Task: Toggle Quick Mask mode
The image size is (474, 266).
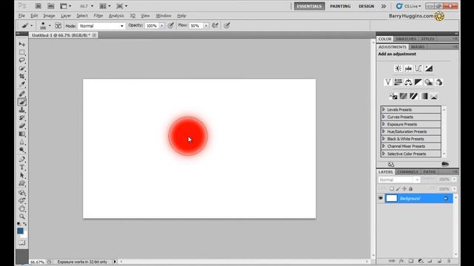Action: point(21,243)
